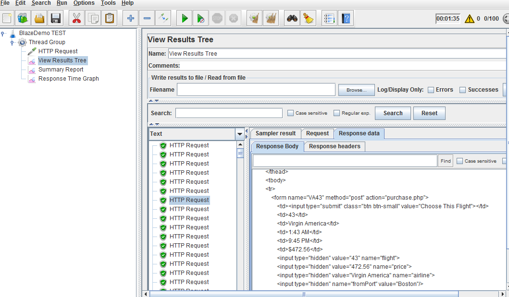Open the Text renderer dropdown

click(240, 134)
